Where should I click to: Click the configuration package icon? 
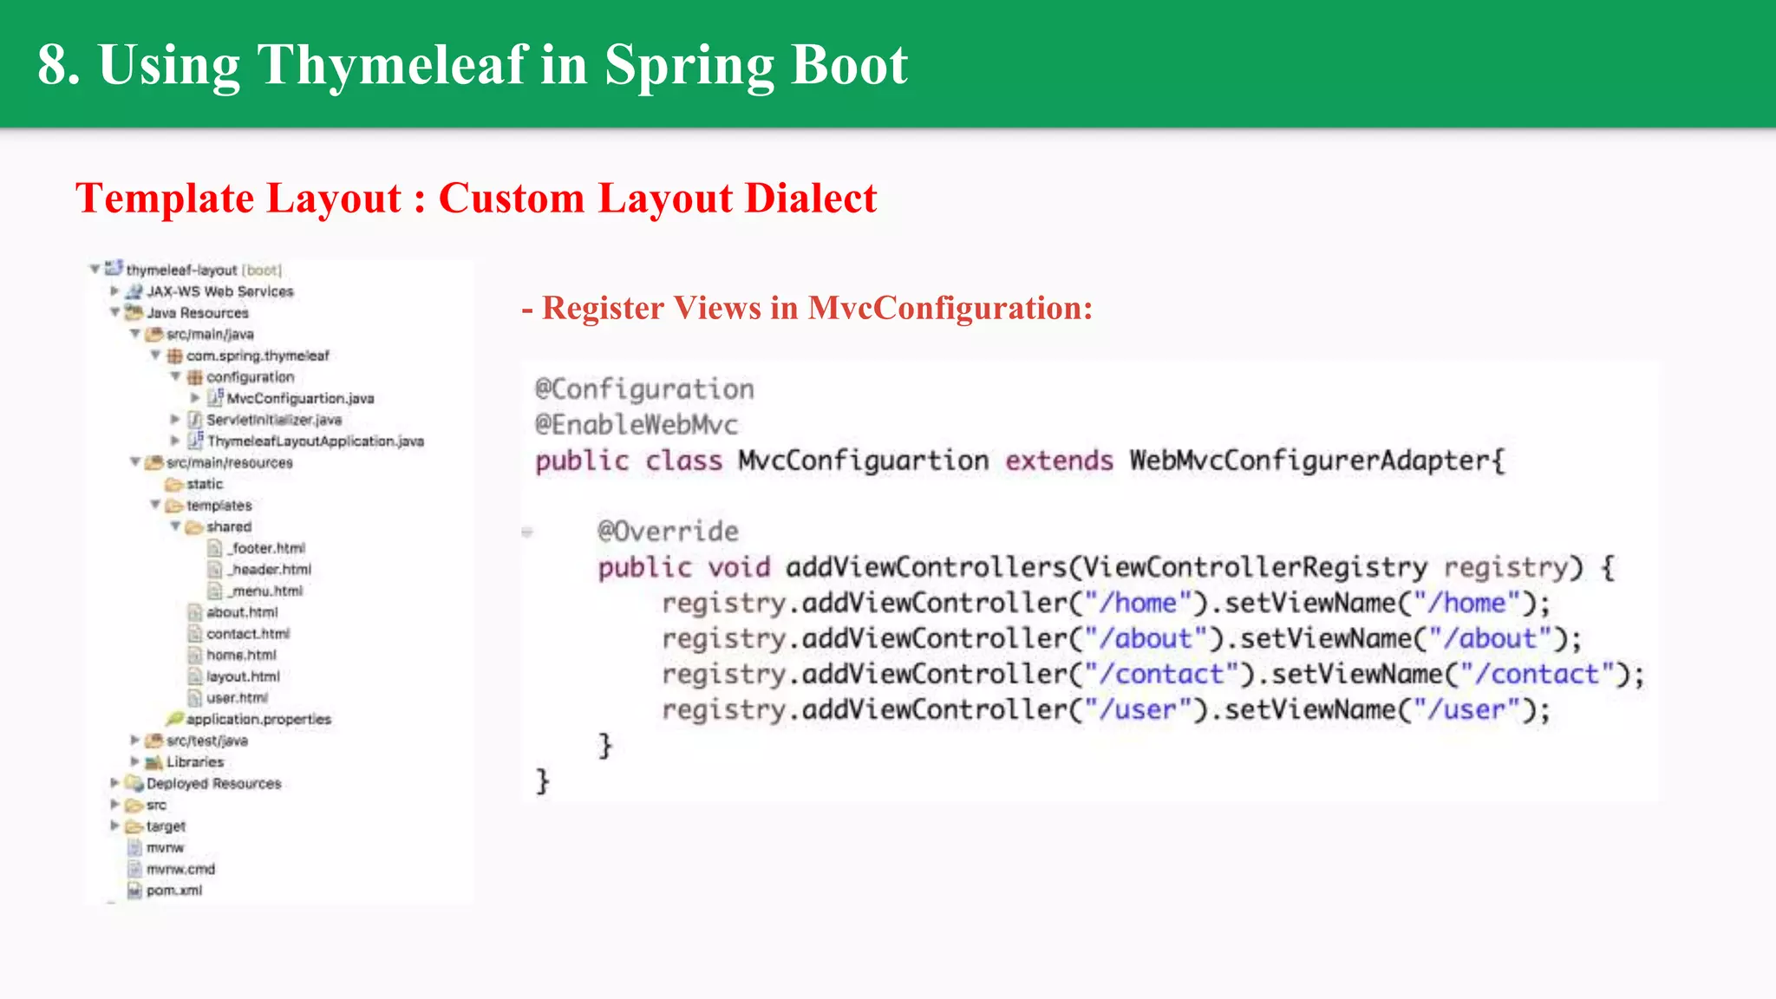(194, 376)
